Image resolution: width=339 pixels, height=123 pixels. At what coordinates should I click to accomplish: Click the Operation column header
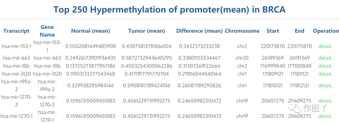326,31
